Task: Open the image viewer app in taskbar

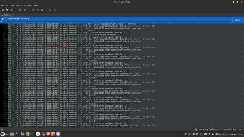Action: point(48,134)
